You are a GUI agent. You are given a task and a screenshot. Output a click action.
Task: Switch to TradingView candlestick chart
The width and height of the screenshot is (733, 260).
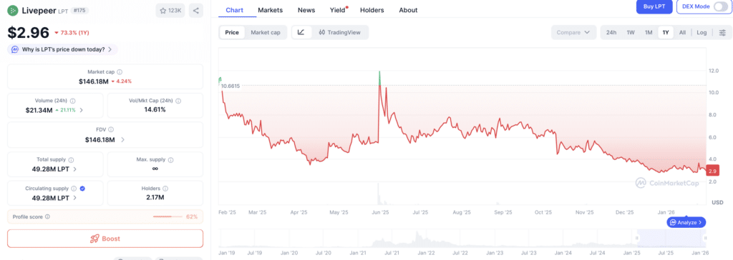pyautogui.click(x=340, y=32)
